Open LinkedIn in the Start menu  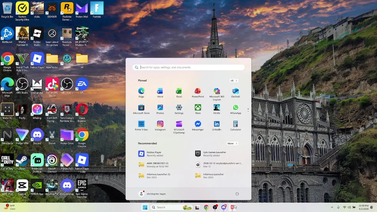216,126
